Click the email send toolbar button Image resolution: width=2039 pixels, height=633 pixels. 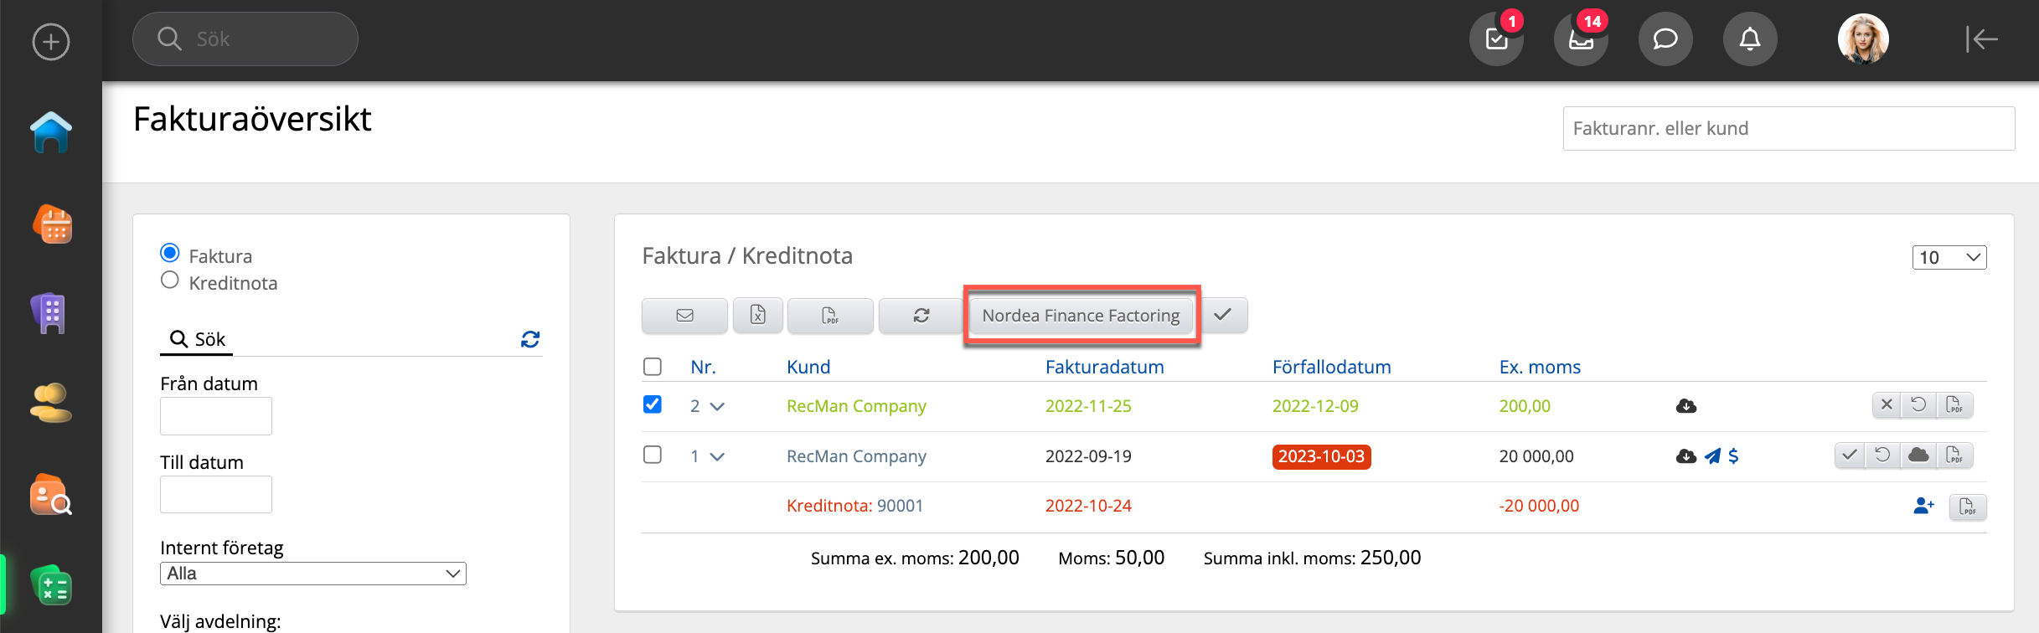pos(684,316)
